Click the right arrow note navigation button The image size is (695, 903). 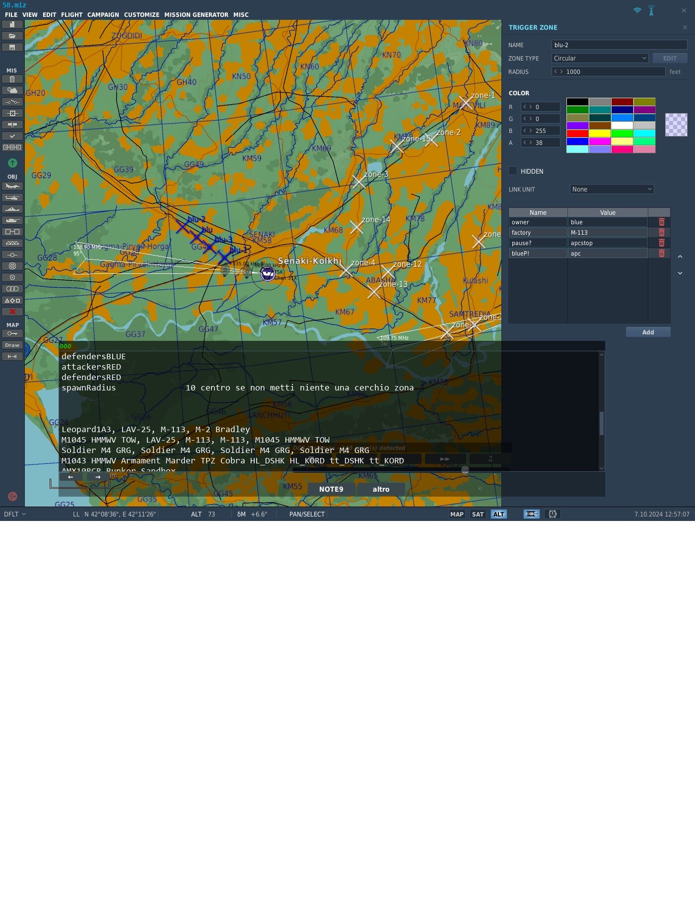pos(98,477)
